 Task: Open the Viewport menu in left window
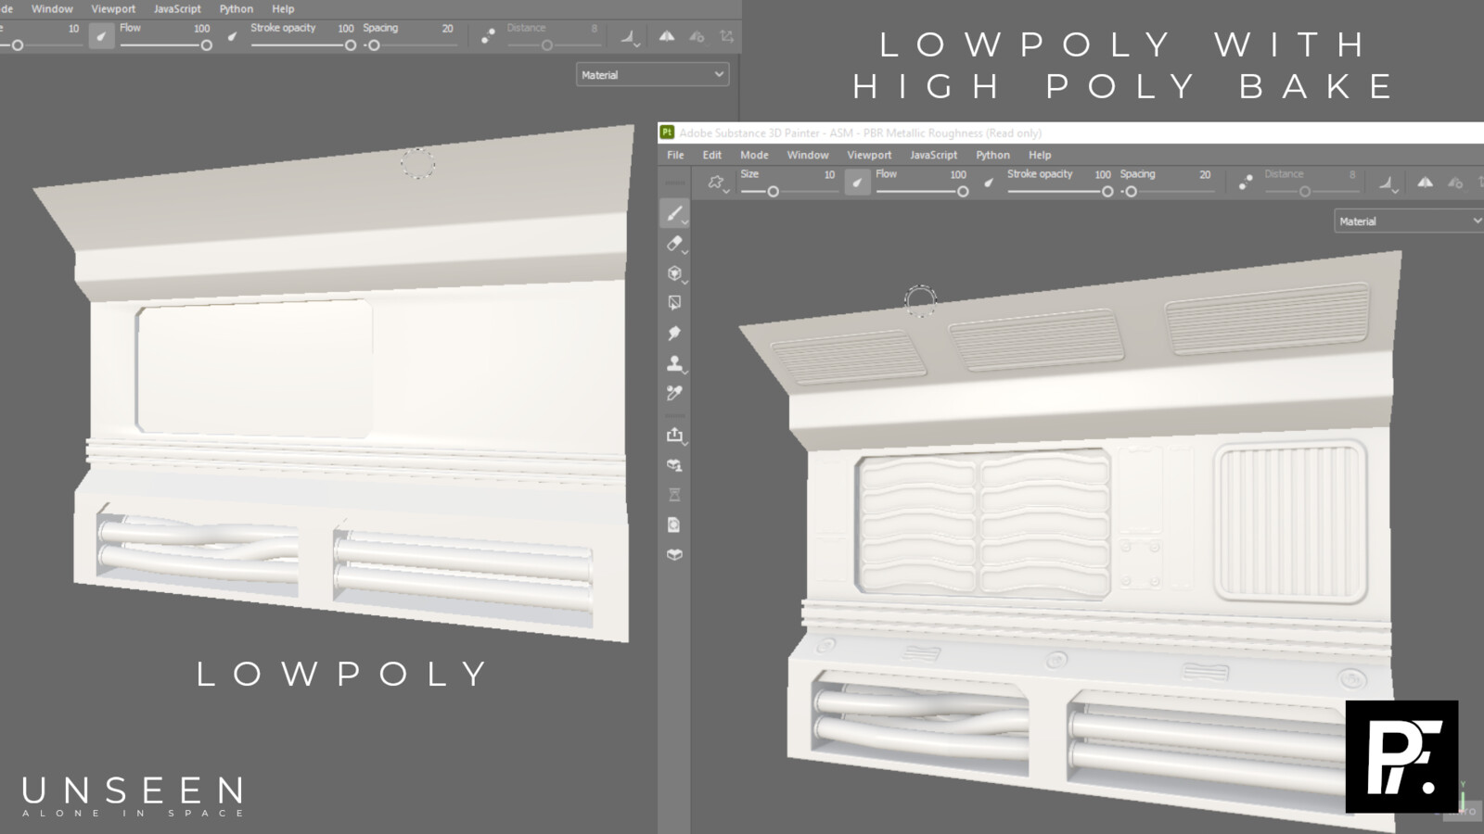[x=113, y=8]
